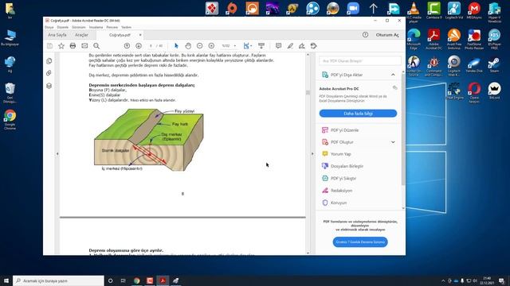The image size is (510, 286).
Task: Collapse the right tools pane arrow
Action: (312, 153)
